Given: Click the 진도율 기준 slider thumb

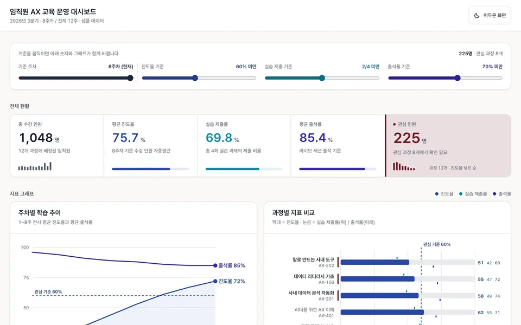Looking at the screenshot, I should tap(195, 78).
